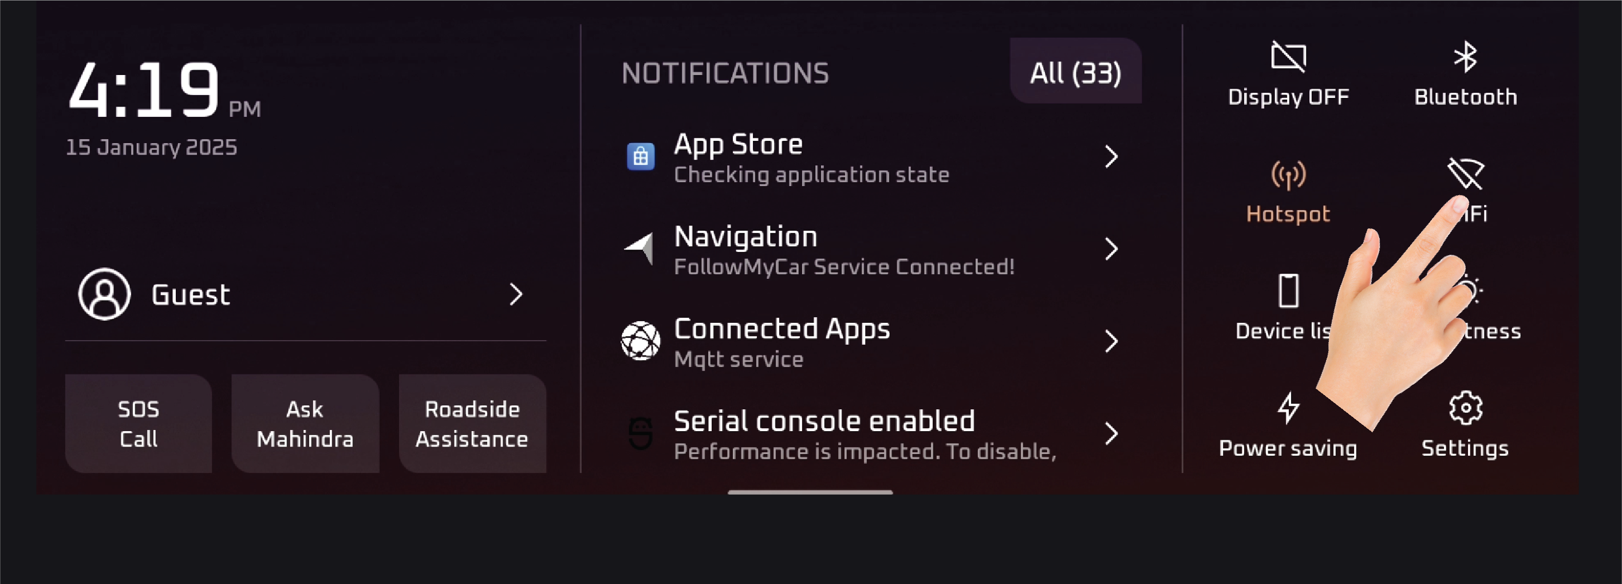Open the Device list phone icon

(1288, 291)
